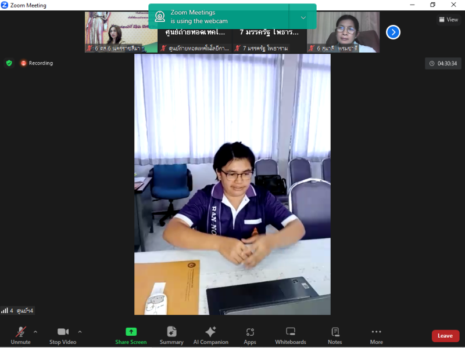
Task: Launch AI Companion
Action: tap(211, 335)
